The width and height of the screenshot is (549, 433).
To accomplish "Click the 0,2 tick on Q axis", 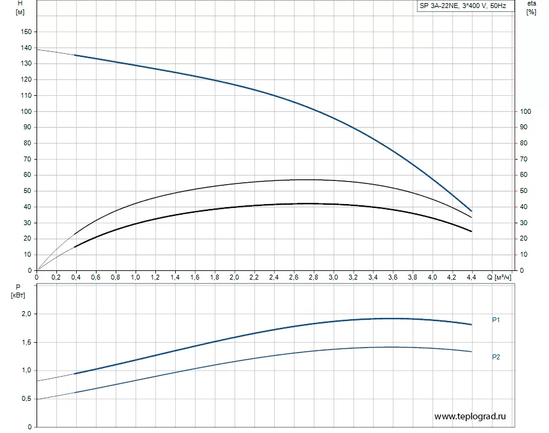I will click(x=57, y=278).
